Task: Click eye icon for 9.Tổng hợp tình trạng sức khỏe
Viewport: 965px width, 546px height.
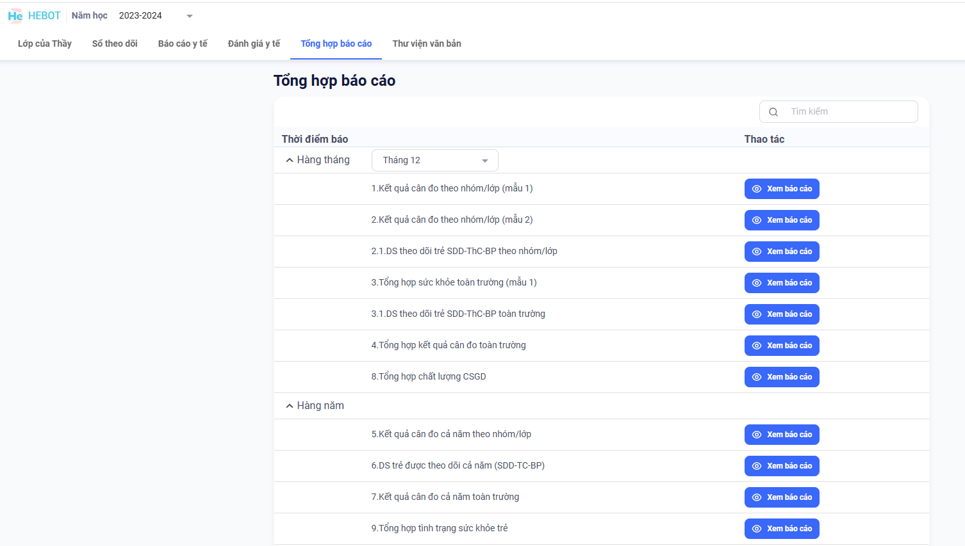Action: pyautogui.click(x=757, y=529)
